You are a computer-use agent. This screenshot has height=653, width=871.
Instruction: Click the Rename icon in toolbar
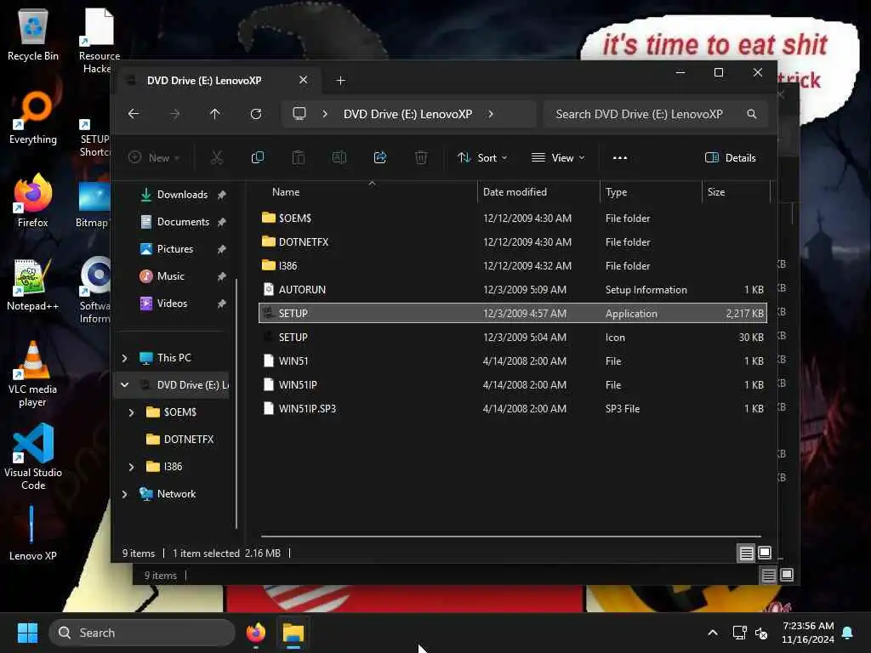click(339, 157)
